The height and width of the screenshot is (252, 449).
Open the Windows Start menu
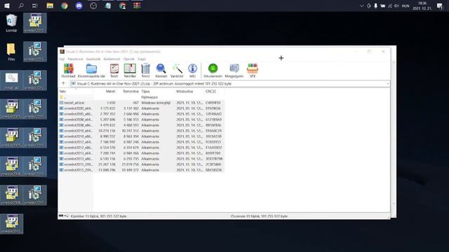coord(7,6)
